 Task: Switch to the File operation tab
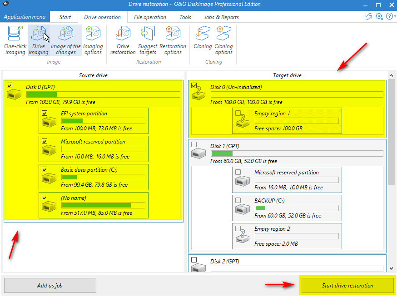pyautogui.click(x=150, y=17)
